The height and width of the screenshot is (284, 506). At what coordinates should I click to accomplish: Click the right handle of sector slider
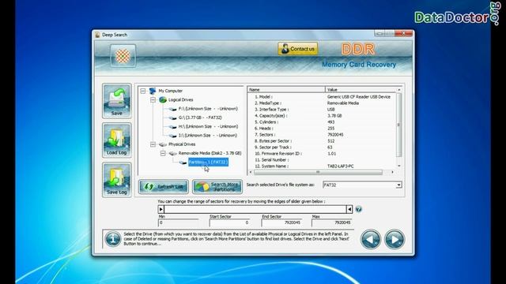point(349,209)
